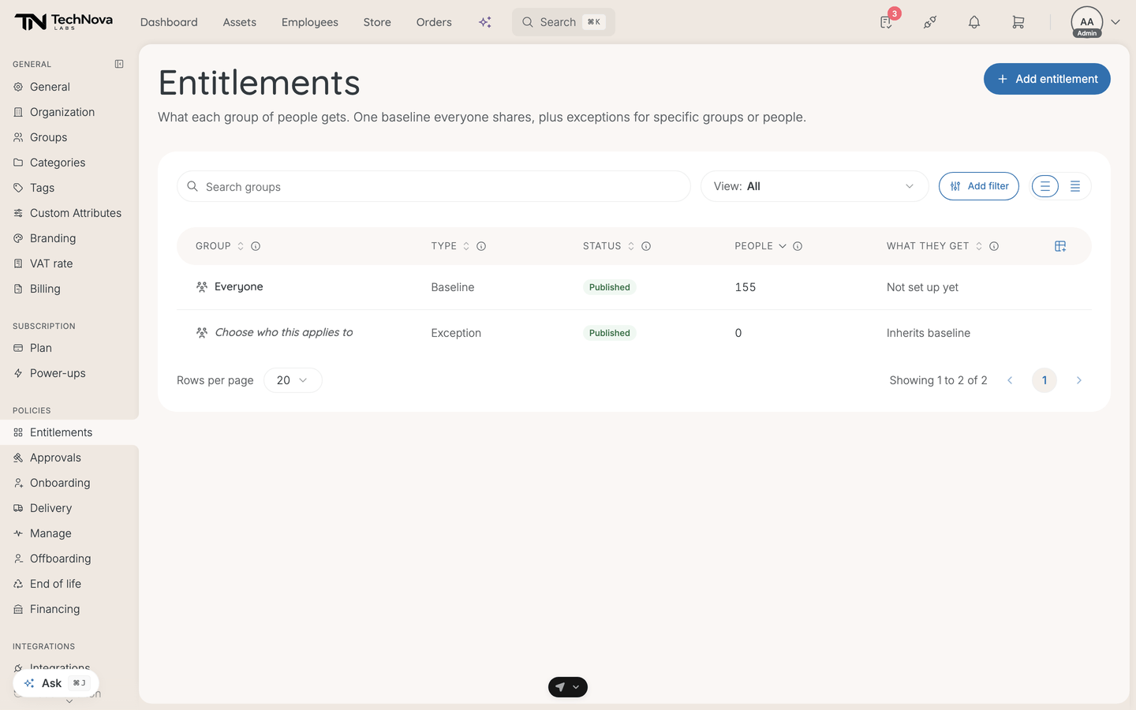Show info for the People column

798,246
